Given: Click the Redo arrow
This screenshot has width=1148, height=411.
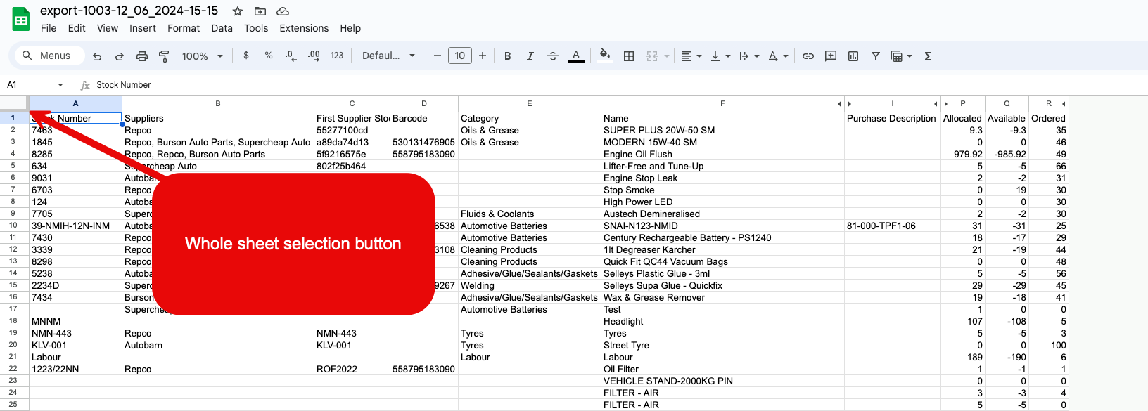Looking at the screenshot, I should [120, 56].
